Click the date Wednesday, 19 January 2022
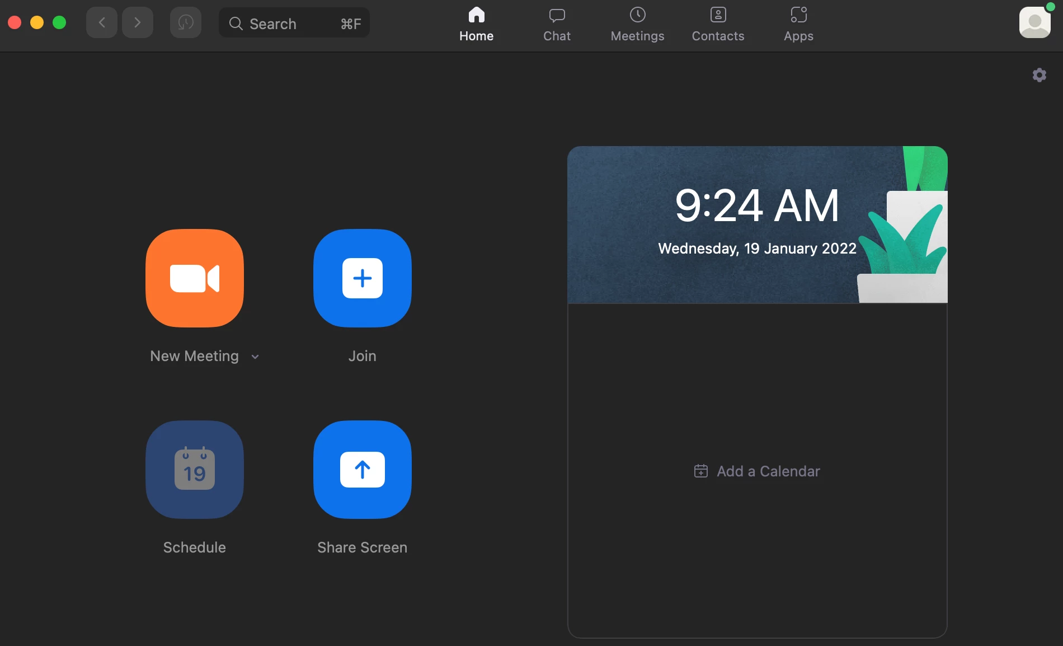Image resolution: width=1063 pixels, height=646 pixels. point(758,249)
